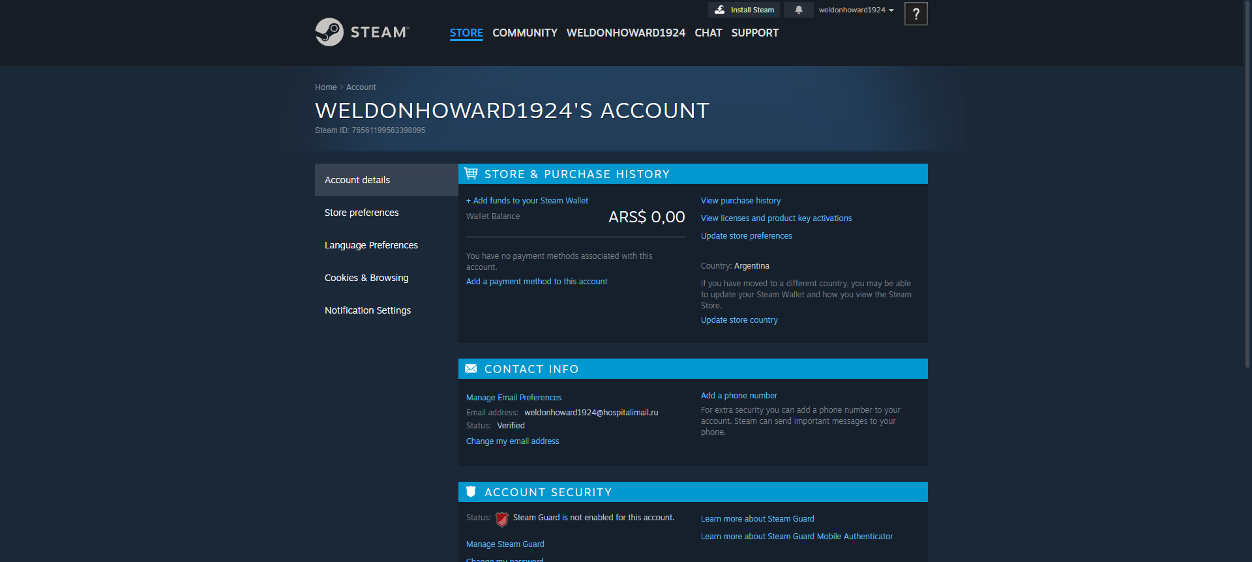This screenshot has height=562, width=1252.
Task: Open the notifications bell icon
Action: (x=798, y=10)
